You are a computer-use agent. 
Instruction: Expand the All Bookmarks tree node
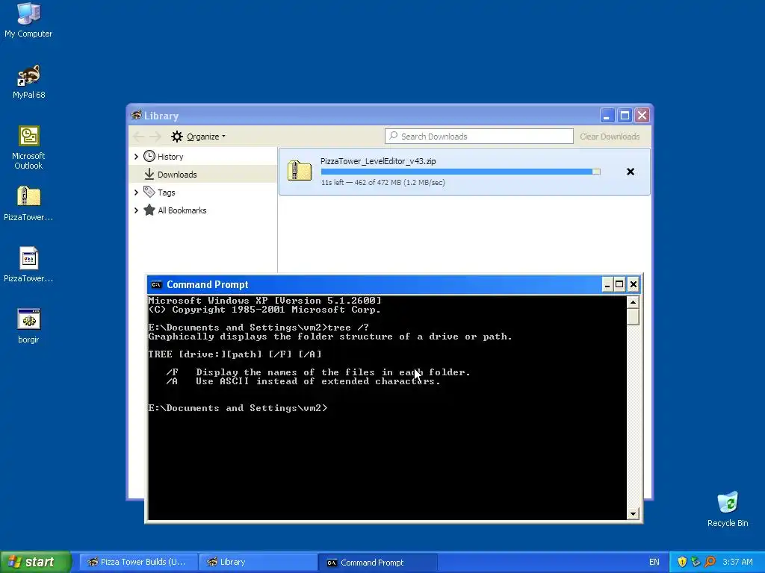(x=136, y=210)
